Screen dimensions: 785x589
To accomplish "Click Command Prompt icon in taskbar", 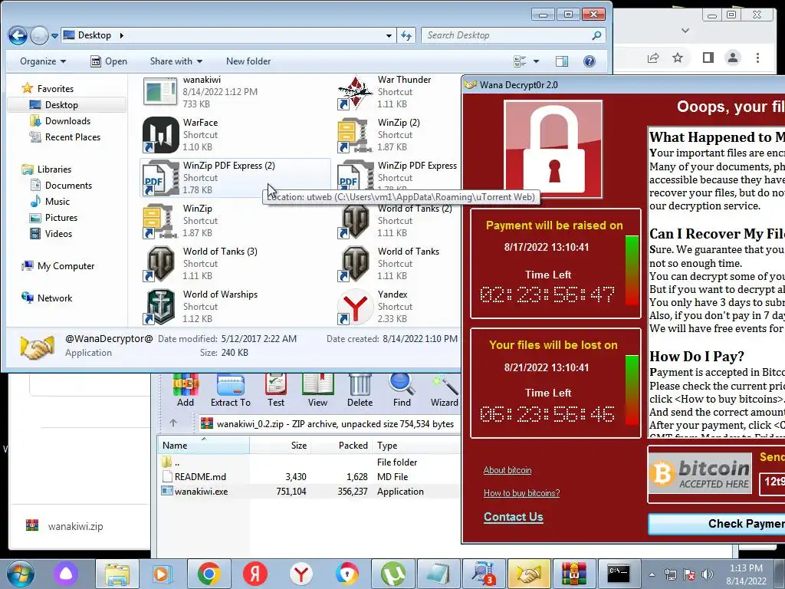I will coord(619,574).
